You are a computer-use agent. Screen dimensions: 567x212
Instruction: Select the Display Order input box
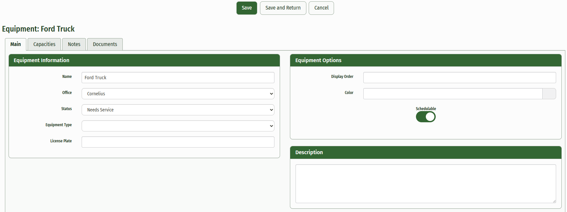pos(459,78)
